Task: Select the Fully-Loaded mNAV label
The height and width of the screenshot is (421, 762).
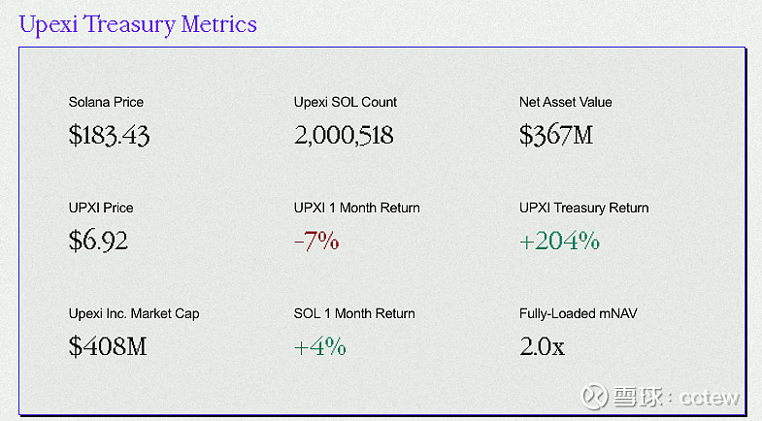Action: pyautogui.click(x=578, y=313)
